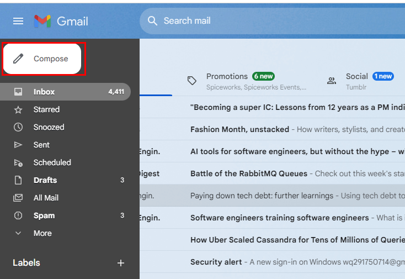The width and height of the screenshot is (405, 279).
Task: Go to the Sent folder
Action: [x=41, y=145]
